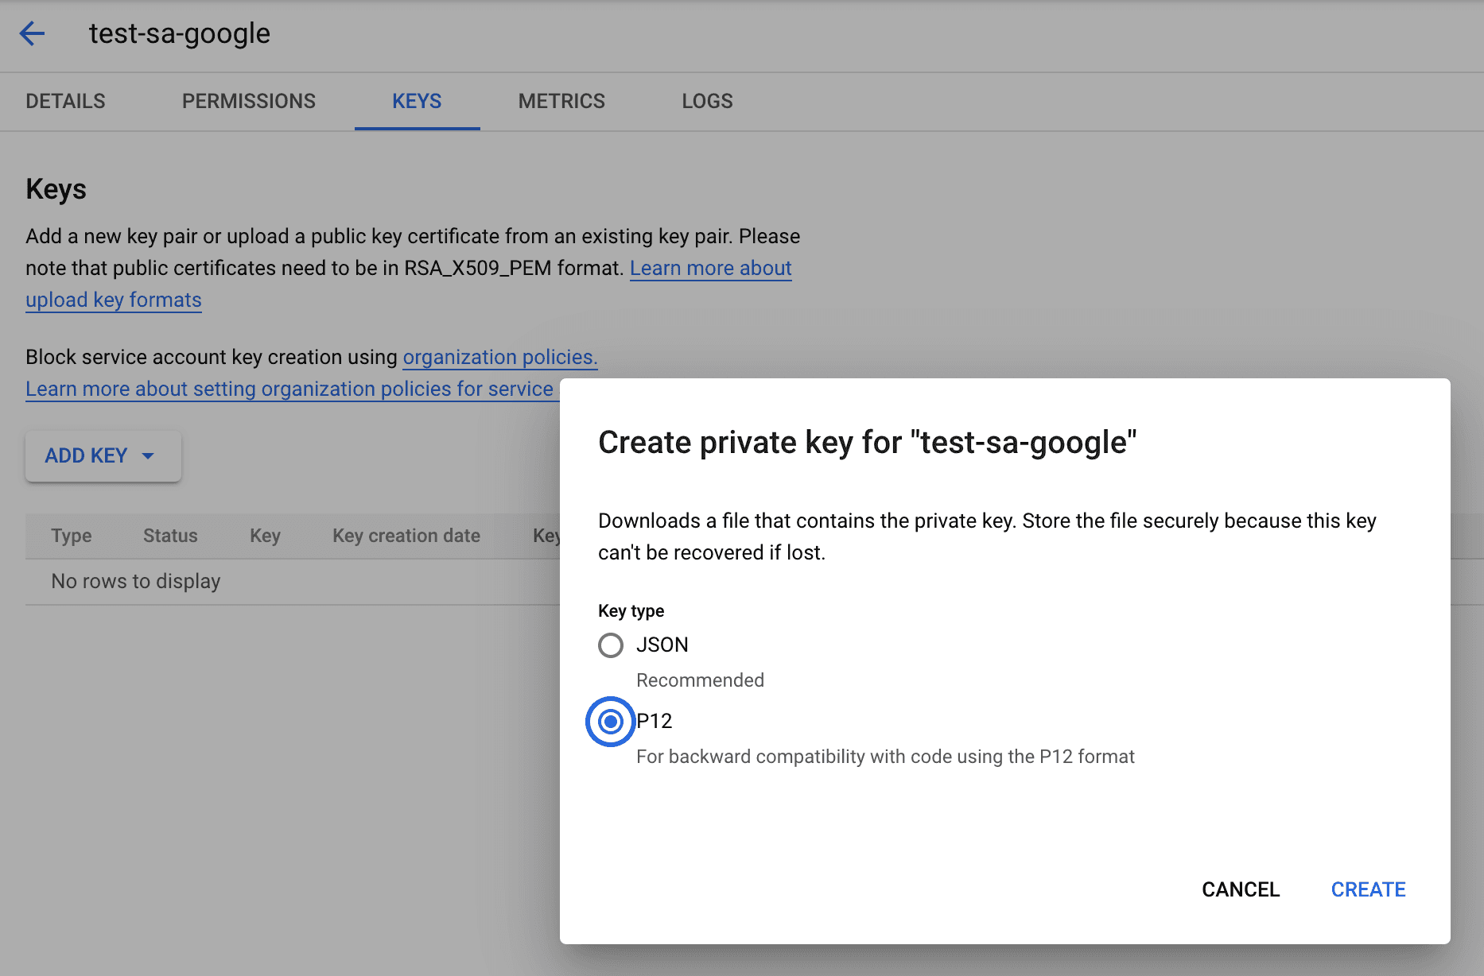The height and width of the screenshot is (976, 1484).
Task: Click CREATE to generate the private key
Action: 1368,889
